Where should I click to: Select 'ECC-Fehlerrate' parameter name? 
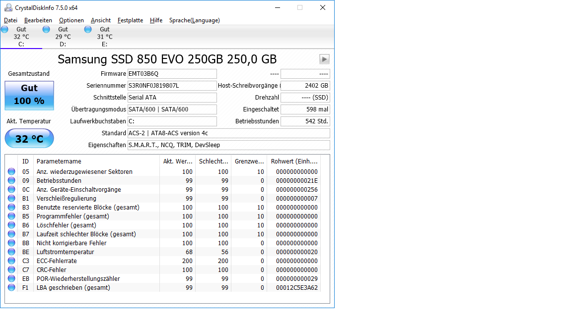point(57,261)
